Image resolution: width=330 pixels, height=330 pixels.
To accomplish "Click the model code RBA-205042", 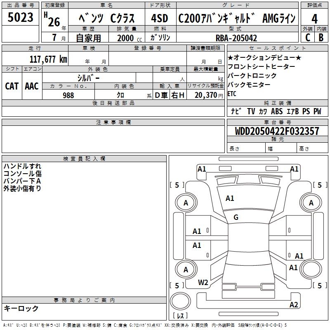I will pyautogui.click(x=236, y=38).
